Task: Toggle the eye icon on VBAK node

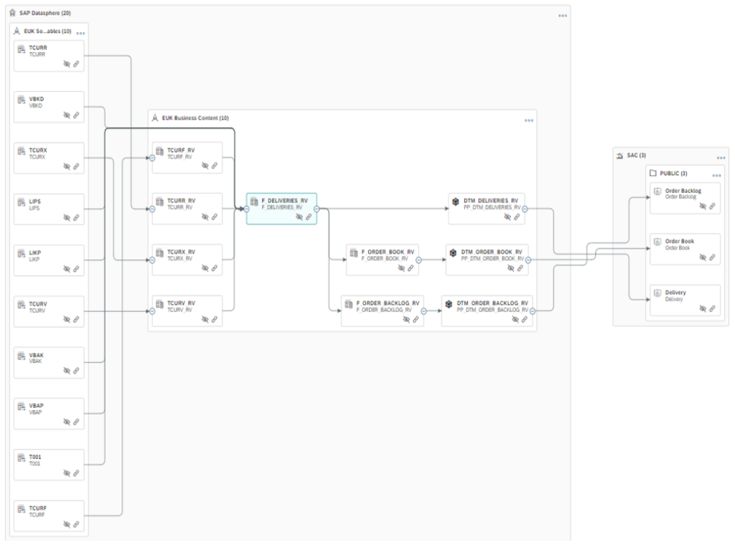Action: tap(67, 371)
